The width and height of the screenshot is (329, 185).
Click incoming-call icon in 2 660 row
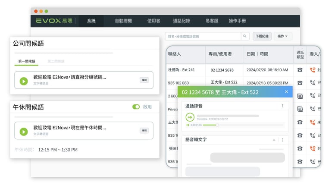click(313, 96)
